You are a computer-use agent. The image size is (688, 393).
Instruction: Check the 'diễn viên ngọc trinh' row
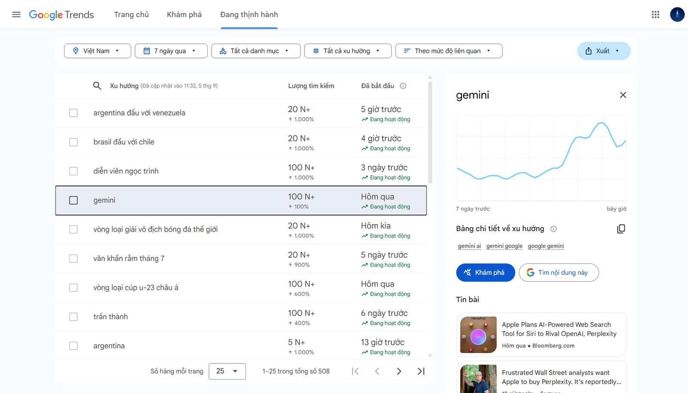pos(74,171)
